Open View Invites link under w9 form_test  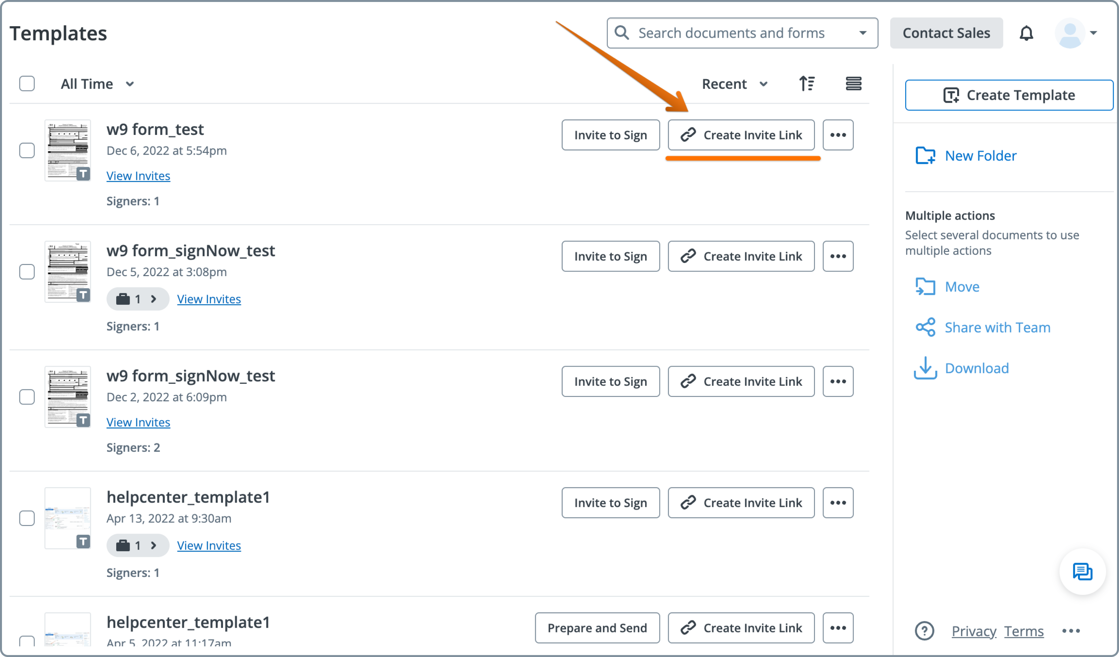pyautogui.click(x=138, y=176)
